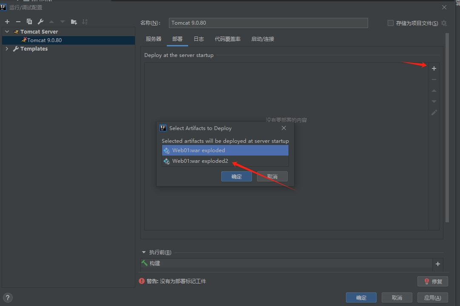Select Tomcat 9.0.80 configuration in tree
This screenshot has width=460, height=306.
point(69,40)
